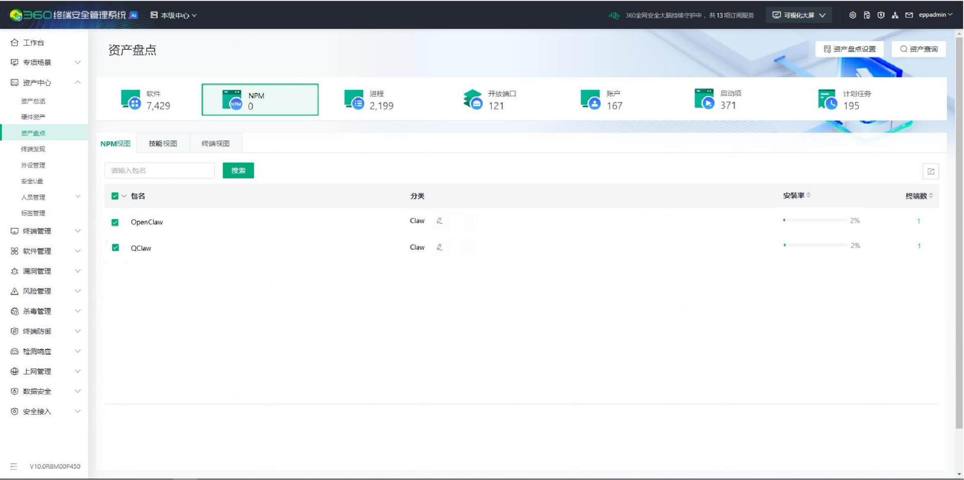
Task: Click the Workbench (工作台) home icon
Action: tap(15, 42)
